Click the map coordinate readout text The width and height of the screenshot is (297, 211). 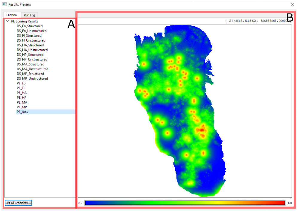pos(258,21)
